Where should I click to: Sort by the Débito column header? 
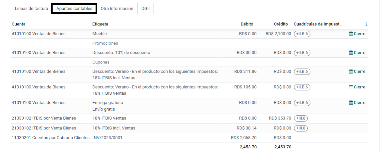247,24
